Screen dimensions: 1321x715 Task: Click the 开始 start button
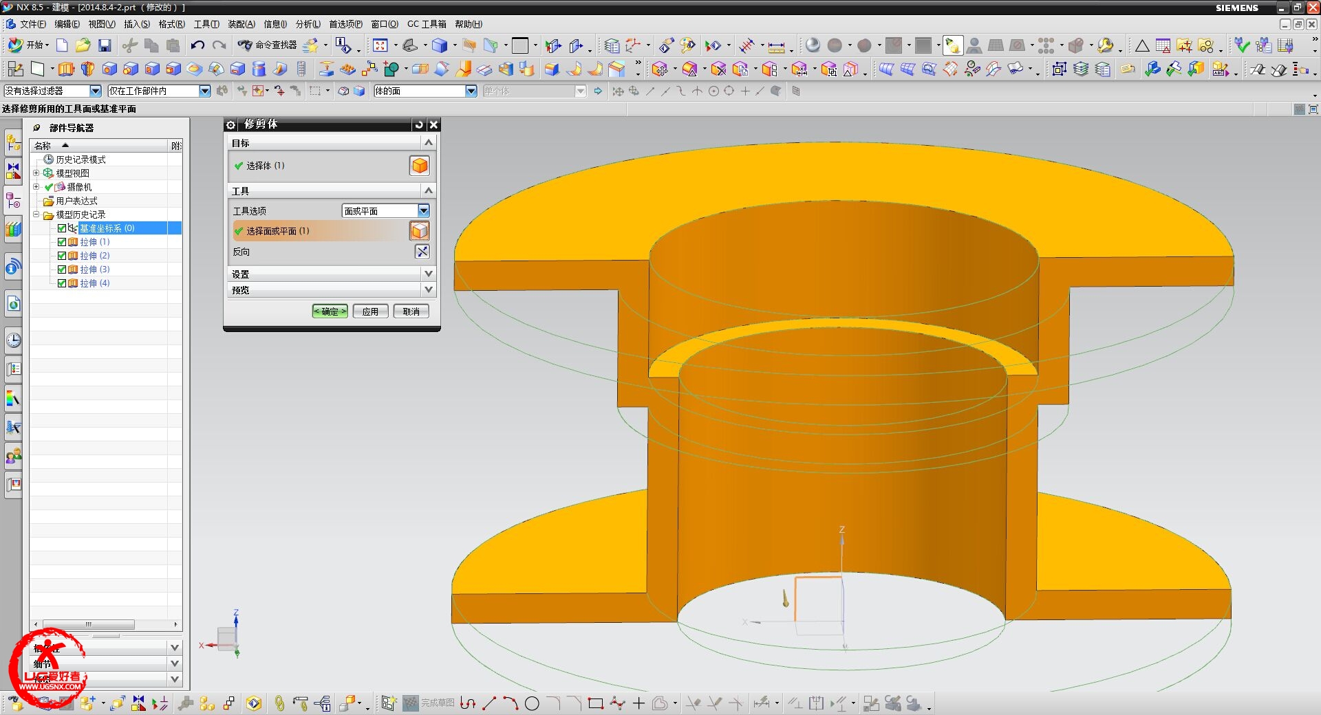(28, 45)
